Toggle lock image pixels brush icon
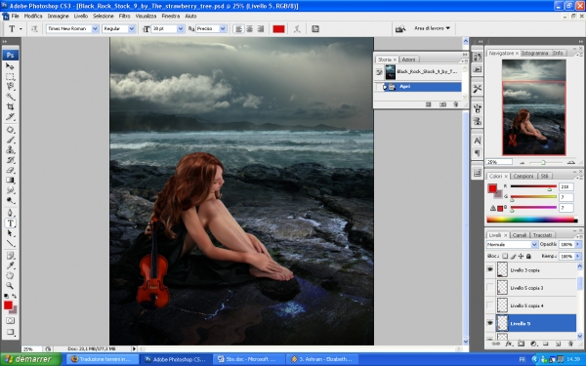 tap(513, 256)
